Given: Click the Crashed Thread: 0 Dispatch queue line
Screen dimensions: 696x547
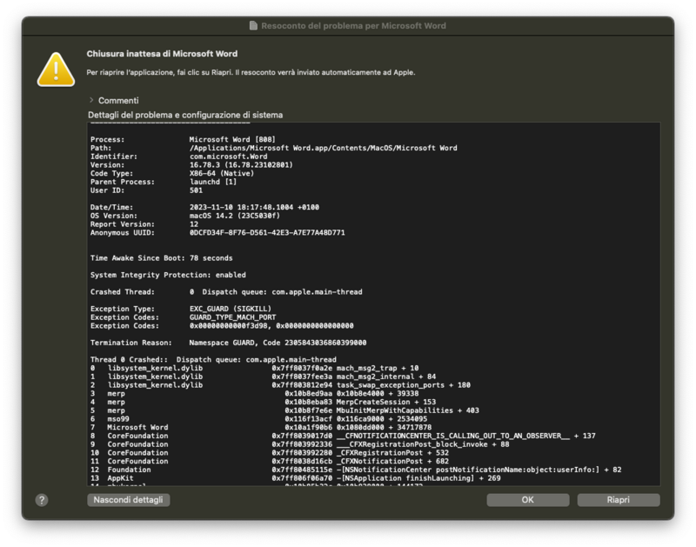Looking at the screenshot, I should 226,292.
